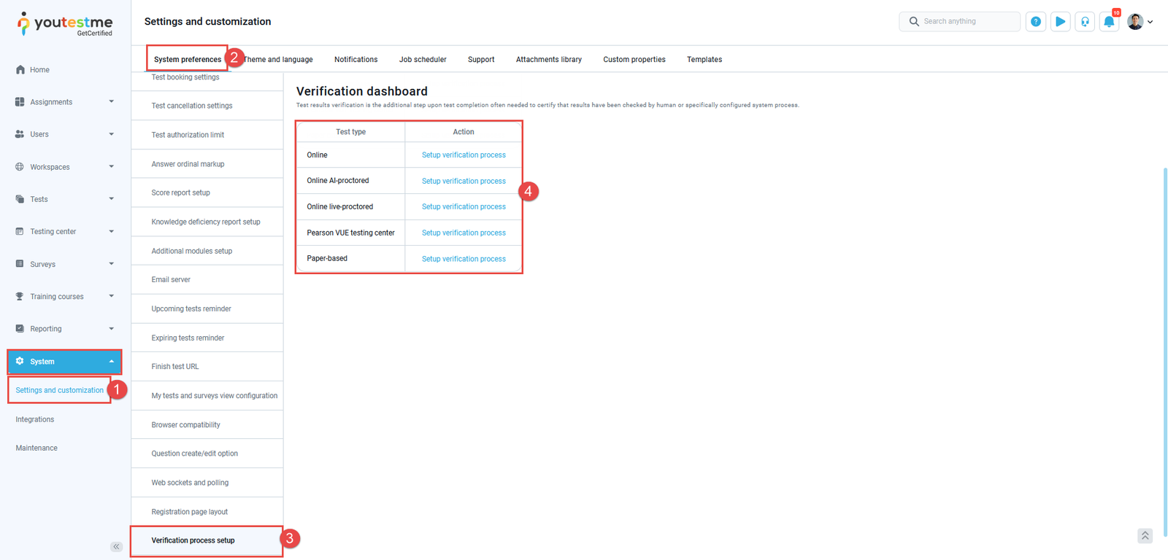Click the play video tutorial icon
The image size is (1168, 560).
tap(1060, 22)
